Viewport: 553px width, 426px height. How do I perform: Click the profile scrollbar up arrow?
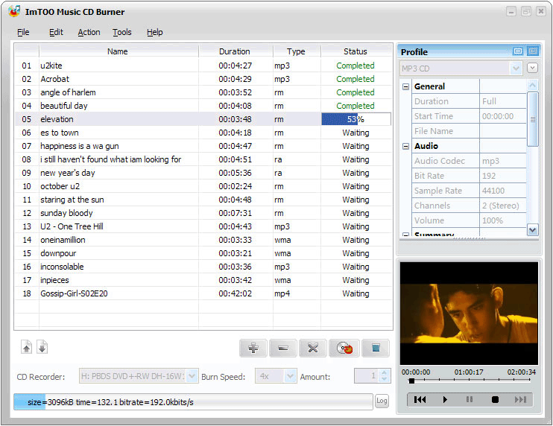click(x=533, y=85)
